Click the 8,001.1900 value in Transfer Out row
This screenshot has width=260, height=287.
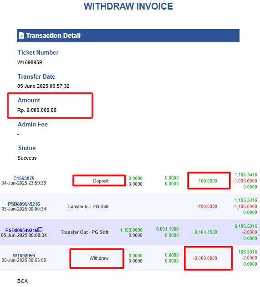coord(167,229)
